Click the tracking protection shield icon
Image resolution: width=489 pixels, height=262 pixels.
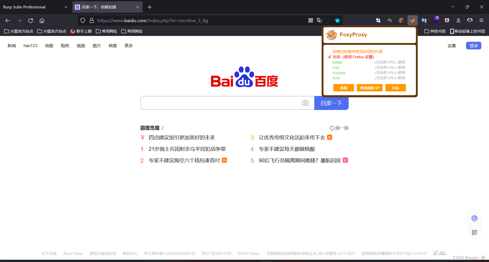(83, 21)
